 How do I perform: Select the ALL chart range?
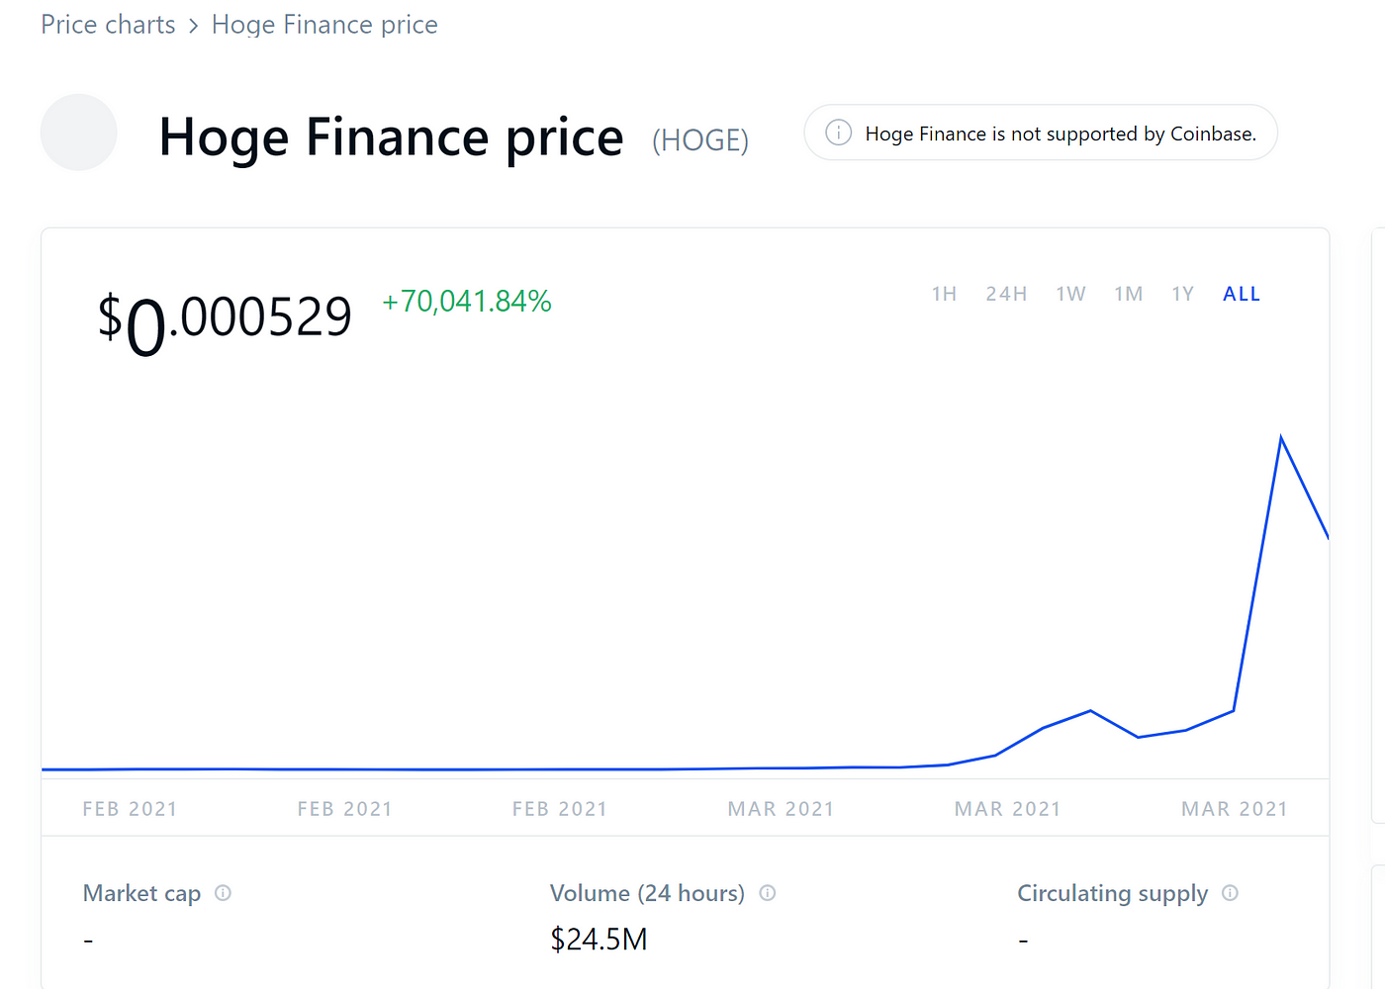[1242, 294]
